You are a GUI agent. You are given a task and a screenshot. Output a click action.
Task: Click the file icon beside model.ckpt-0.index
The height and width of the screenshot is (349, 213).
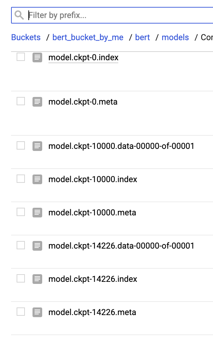coord(37,57)
